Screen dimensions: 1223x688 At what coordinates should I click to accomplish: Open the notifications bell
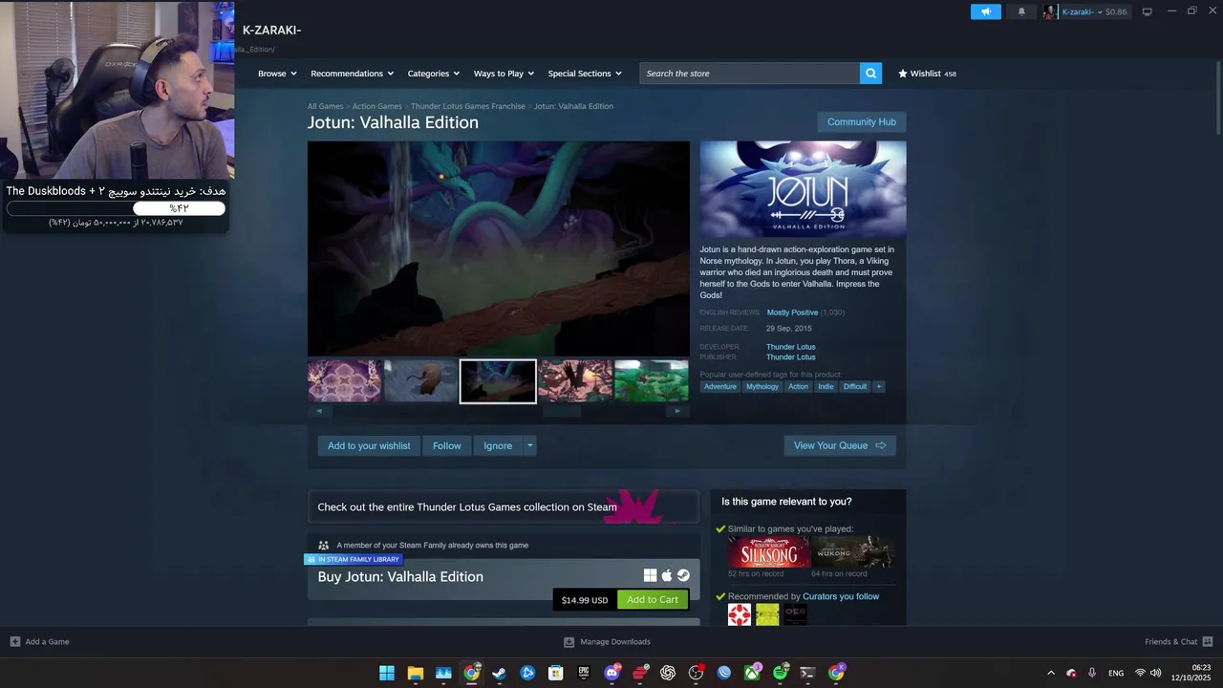1021,11
